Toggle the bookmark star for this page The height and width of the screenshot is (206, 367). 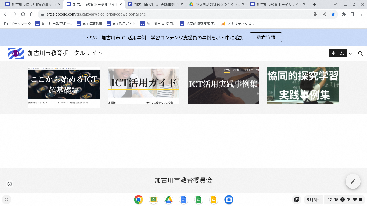(x=333, y=14)
